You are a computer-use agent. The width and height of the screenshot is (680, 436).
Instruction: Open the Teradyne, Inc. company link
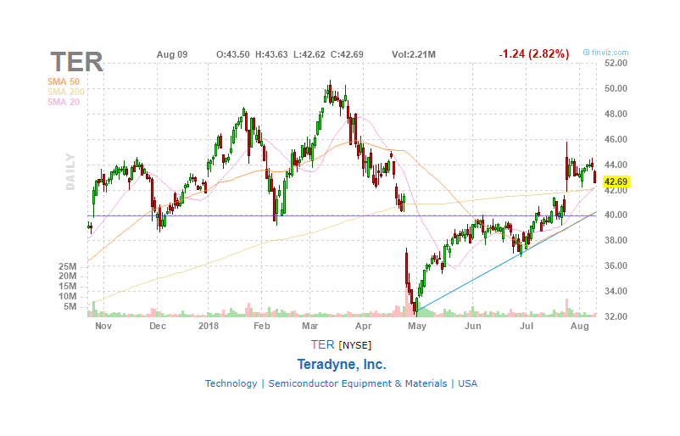pos(342,365)
